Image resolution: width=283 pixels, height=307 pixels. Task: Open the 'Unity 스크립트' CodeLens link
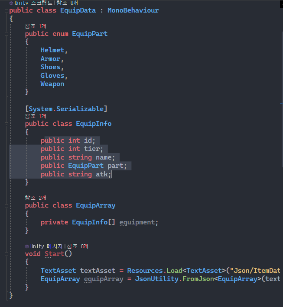pyautogui.click(x=33, y=3)
